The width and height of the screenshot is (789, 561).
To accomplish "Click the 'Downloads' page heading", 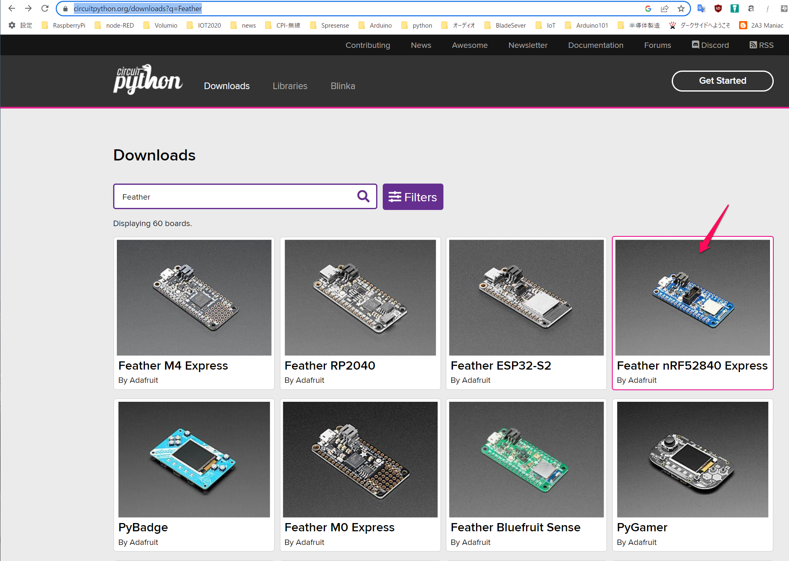I will [154, 155].
